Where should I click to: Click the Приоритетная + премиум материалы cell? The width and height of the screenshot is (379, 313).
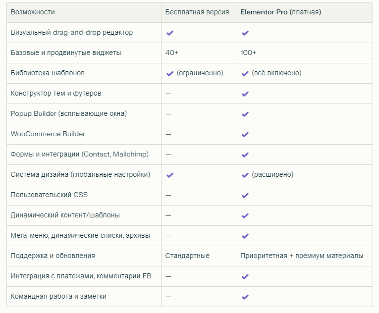pyautogui.click(x=302, y=256)
